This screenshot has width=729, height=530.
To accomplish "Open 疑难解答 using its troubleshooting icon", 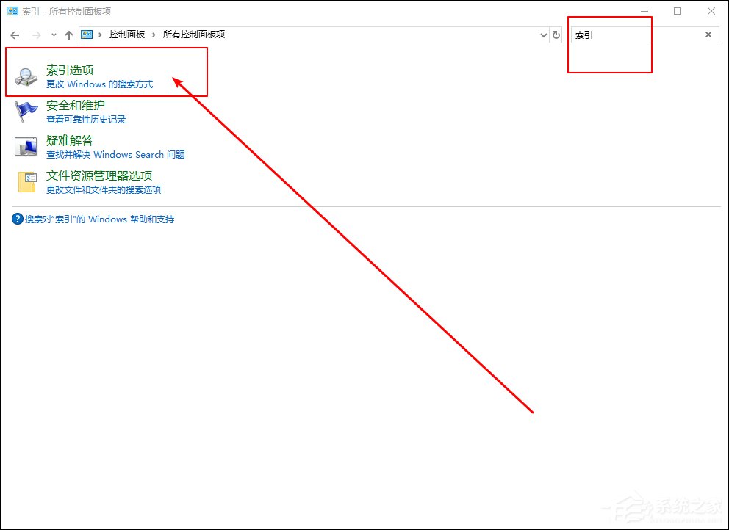I will (x=26, y=146).
